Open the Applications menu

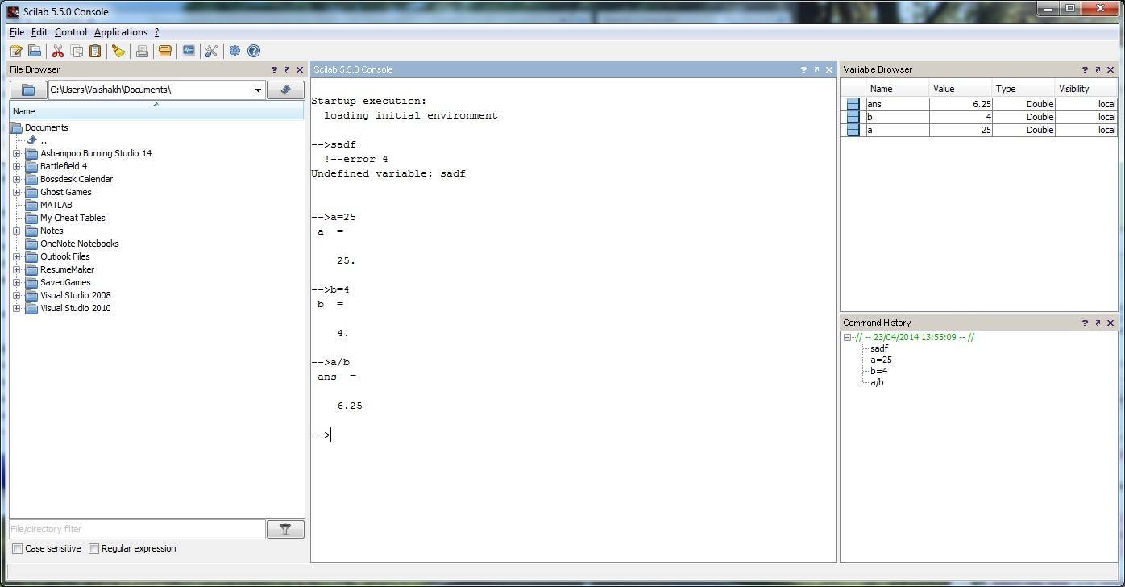(121, 32)
